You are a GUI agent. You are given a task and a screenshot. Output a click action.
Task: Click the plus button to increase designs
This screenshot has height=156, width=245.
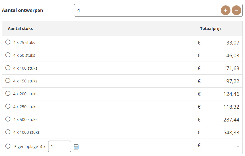225,10
